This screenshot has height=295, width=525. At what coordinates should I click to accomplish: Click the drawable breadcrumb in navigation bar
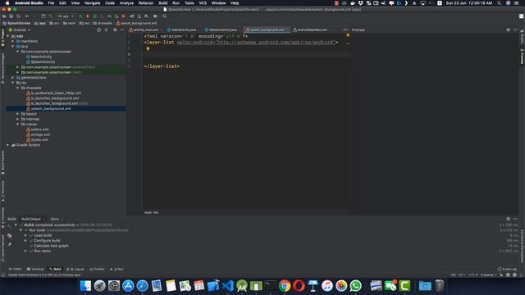[x=103, y=23]
